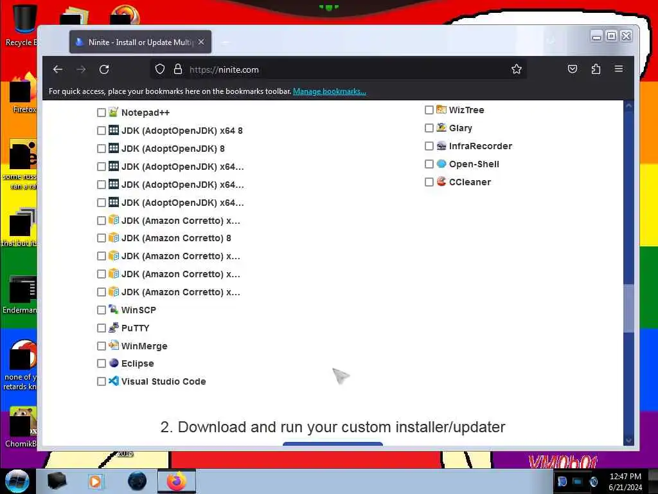The image size is (658, 494).
Task: Click the Visual Studio Code label
Action: (164, 381)
